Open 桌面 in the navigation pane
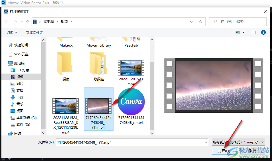272x161 pixels. (x=17, y=111)
